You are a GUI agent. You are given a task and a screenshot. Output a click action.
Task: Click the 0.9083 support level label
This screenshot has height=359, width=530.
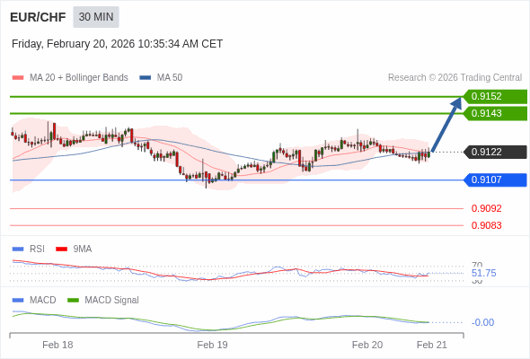(x=486, y=225)
